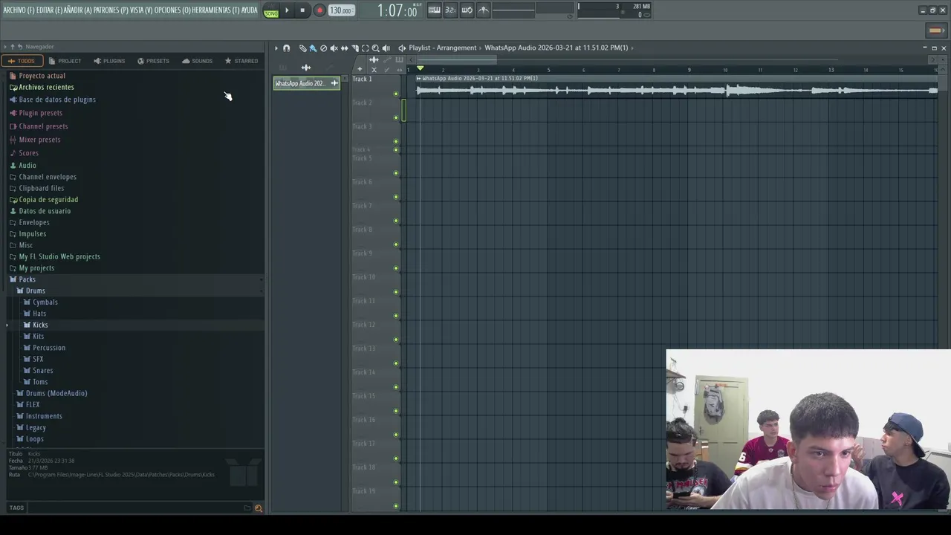
Task: Mute Track 3 with its green LED
Action: pyautogui.click(x=396, y=141)
